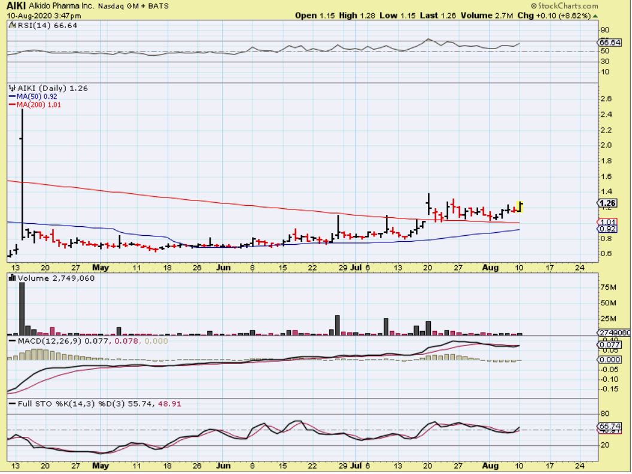Click the timestamp 10-Aug-2020 3:47pm
The height and width of the screenshot is (474, 632).
pyautogui.click(x=44, y=16)
